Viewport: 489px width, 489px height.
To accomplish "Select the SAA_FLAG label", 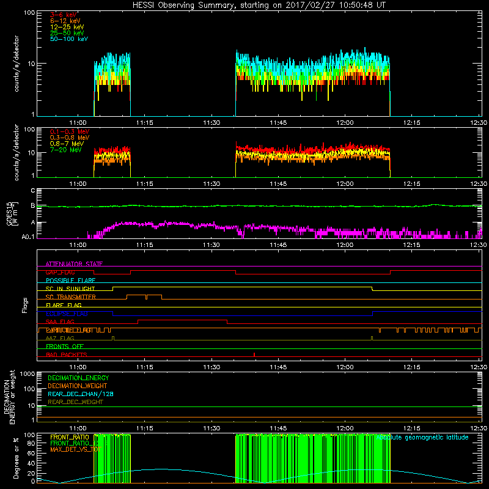I will (x=60, y=322).
